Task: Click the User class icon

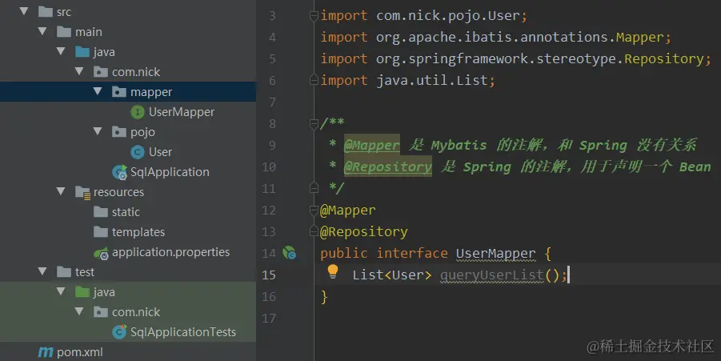Action: (x=138, y=152)
